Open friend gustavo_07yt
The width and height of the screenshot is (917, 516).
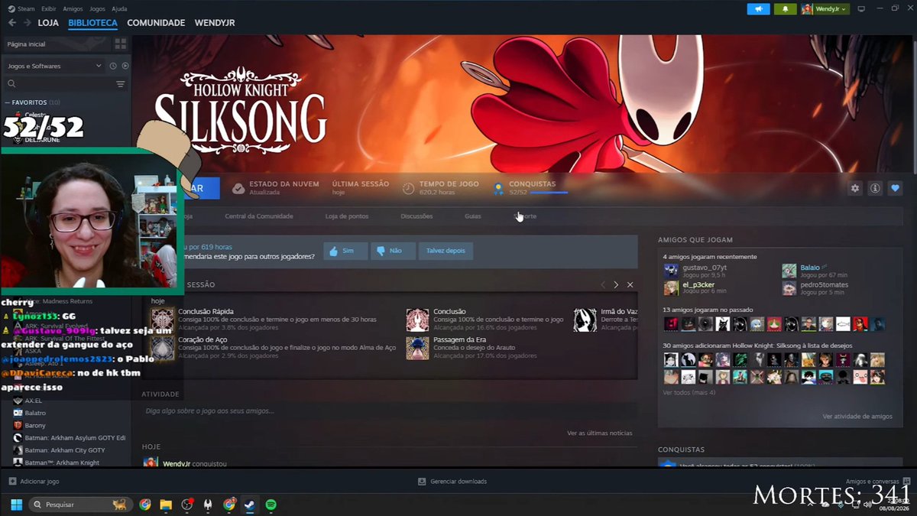(704, 268)
